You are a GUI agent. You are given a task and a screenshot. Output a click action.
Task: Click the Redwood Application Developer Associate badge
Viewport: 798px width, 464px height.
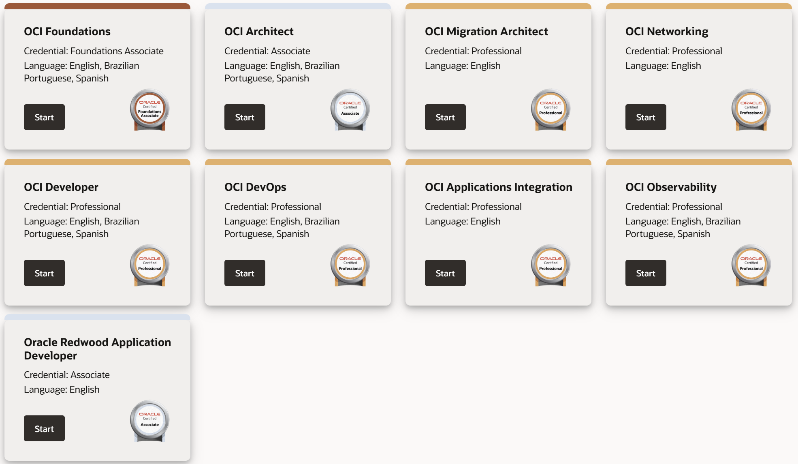pos(149,421)
